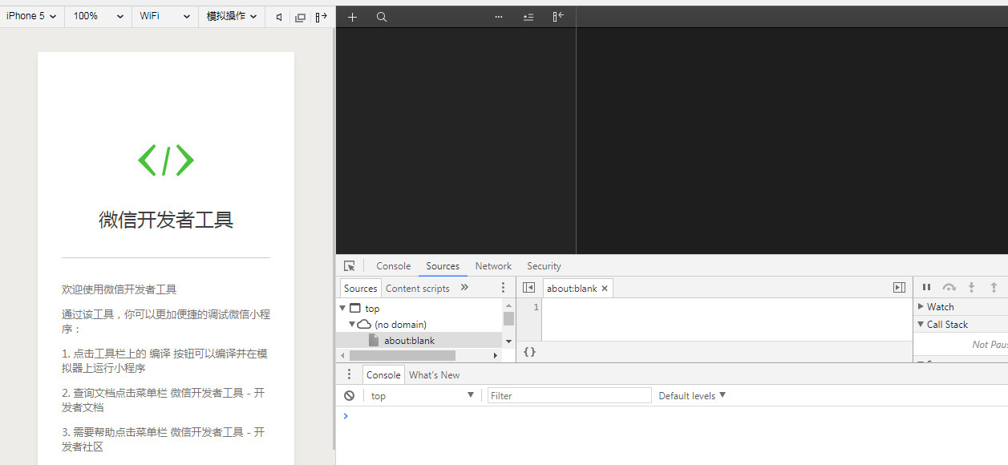Click the console Filter input field
Viewport: 1008px width, 465px height.
click(x=569, y=395)
